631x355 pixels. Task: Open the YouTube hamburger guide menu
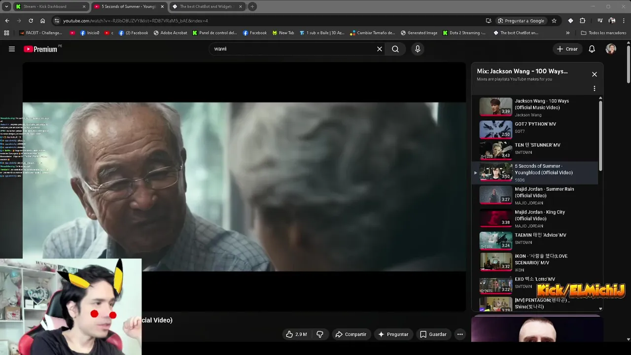point(12,49)
